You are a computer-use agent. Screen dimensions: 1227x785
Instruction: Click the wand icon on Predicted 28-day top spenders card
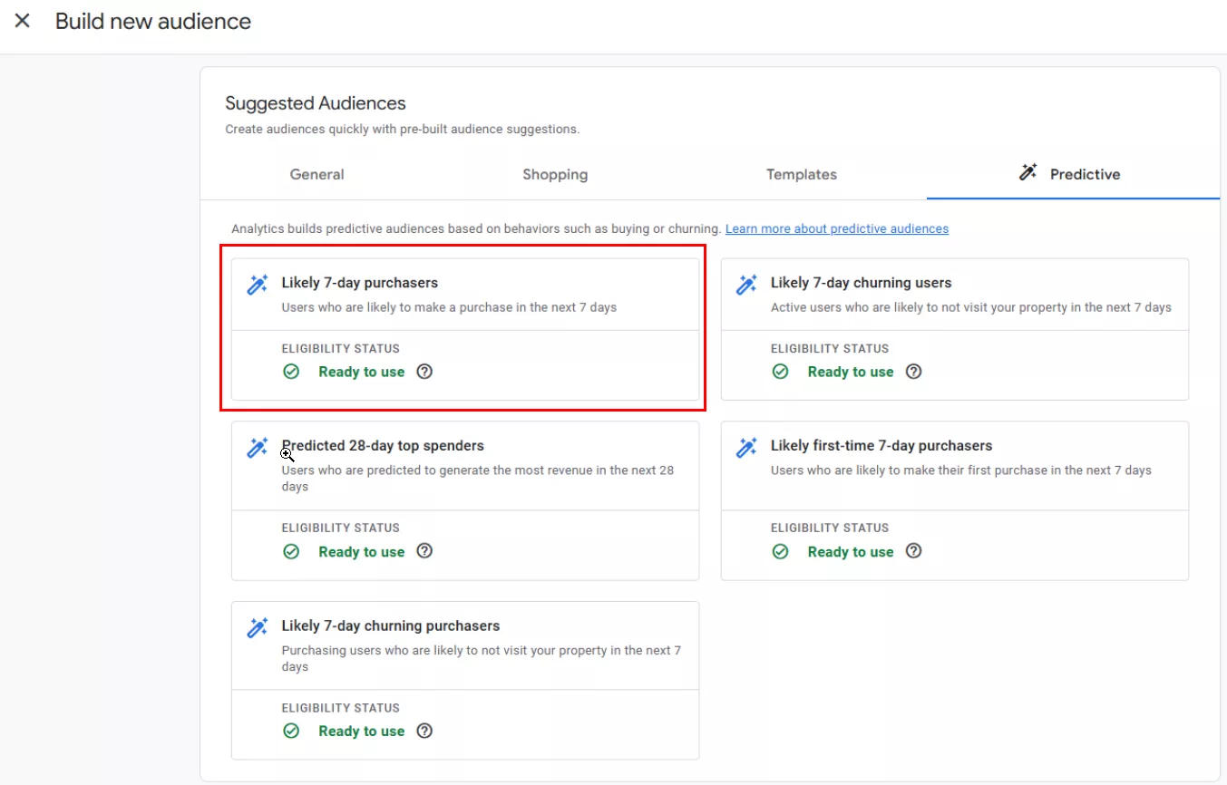click(x=258, y=447)
